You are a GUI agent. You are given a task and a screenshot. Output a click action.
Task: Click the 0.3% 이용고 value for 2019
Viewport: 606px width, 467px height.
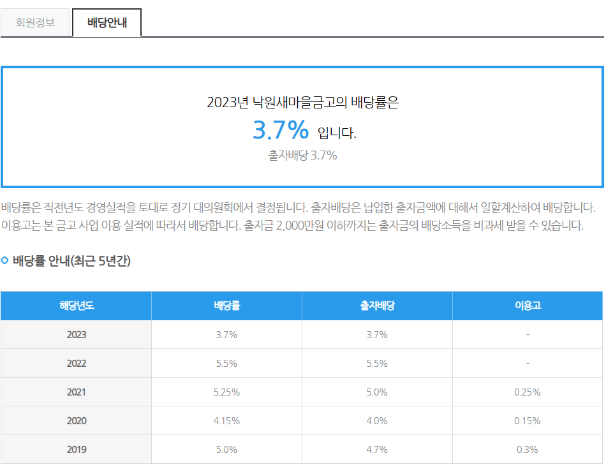[x=528, y=449]
